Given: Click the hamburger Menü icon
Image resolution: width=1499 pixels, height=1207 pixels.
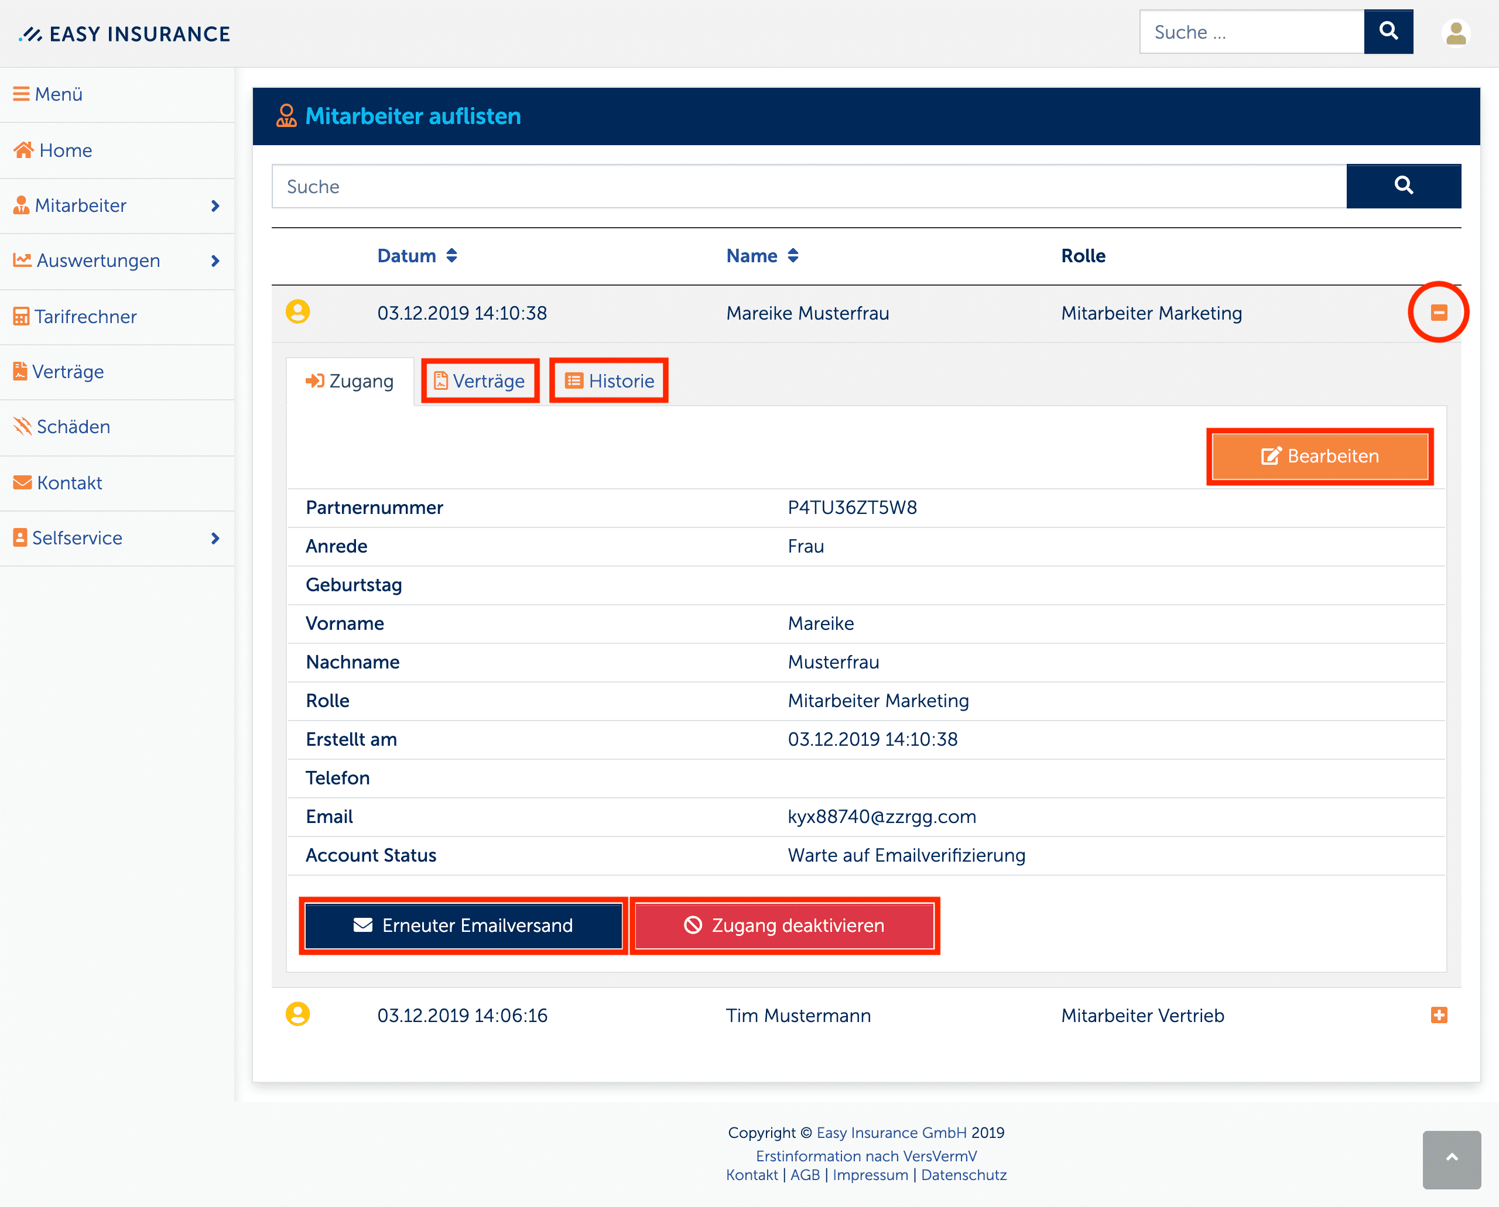Looking at the screenshot, I should [22, 94].
